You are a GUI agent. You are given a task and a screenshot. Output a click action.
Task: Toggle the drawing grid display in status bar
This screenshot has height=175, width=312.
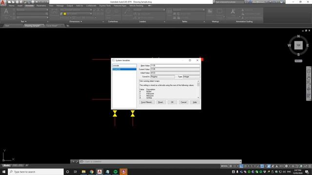[231, 166]
